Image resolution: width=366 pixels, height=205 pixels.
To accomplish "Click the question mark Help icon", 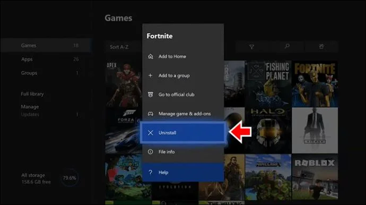I will point(151,172).
